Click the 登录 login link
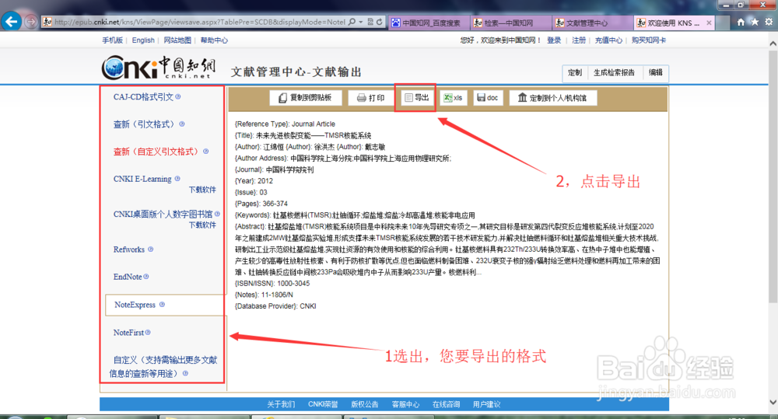The width and height of the screenshot is (778, 419). tap(554, 40)
